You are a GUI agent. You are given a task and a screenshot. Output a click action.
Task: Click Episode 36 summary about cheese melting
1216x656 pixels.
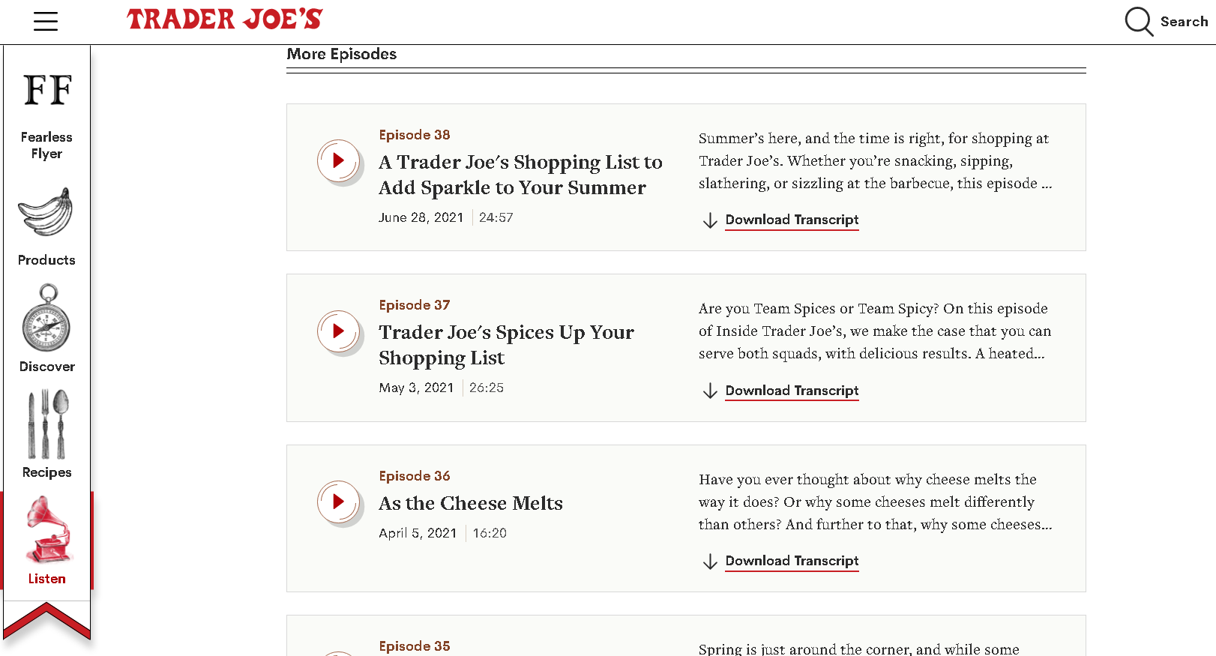pos(876,502)
